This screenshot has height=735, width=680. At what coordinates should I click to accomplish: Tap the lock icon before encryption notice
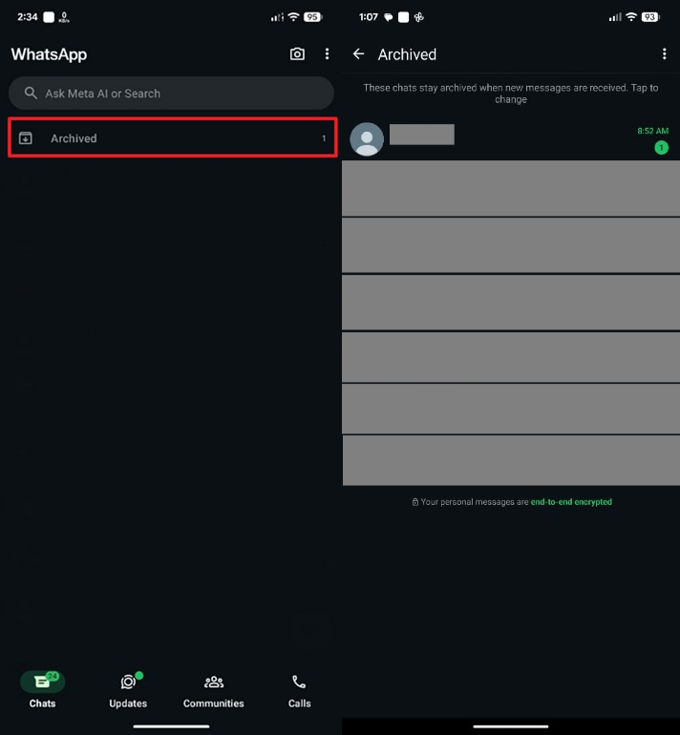(x=415, y=501)
